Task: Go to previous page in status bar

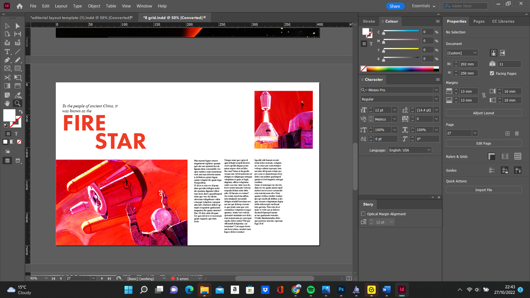Action: pyautogui.click(x=61, y=279)
